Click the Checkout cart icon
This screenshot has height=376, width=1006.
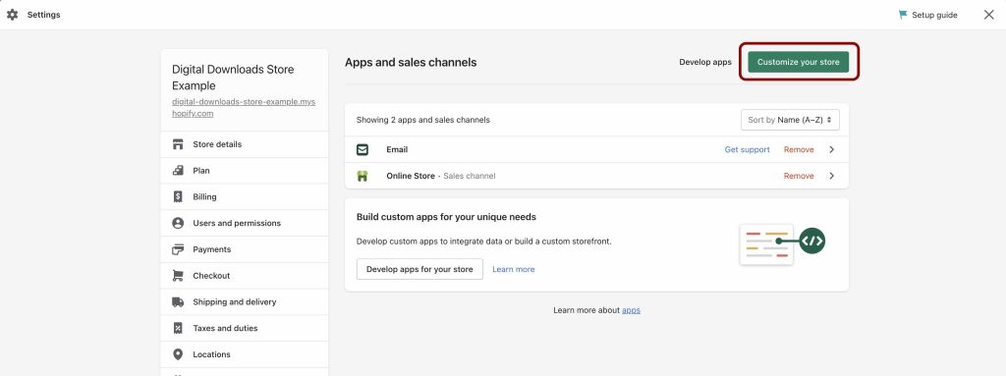coord(178,276)
